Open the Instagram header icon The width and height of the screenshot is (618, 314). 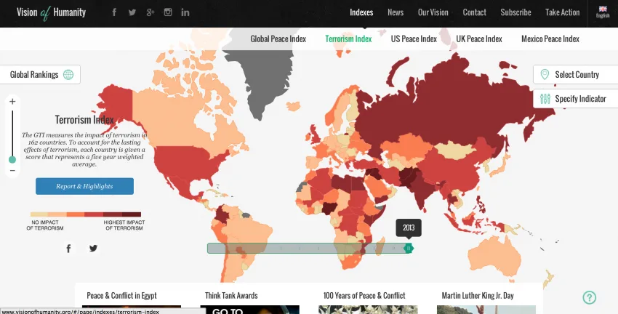pyautogui.click(x=168, y=12)
